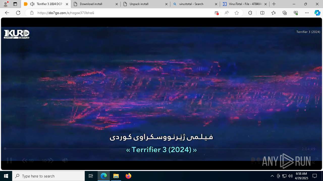This screenshot has width=323, height=181.
Task: Rewind the video 10 seconds
Action: [28, 160]
